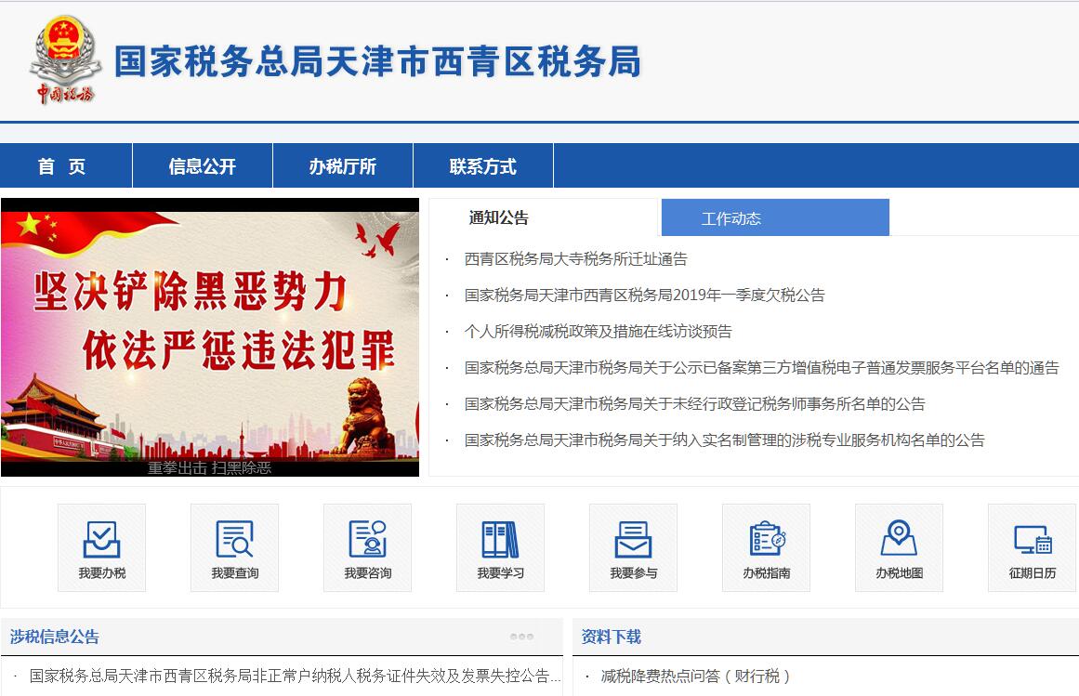Open the 2019年一季度欠税公告 link
Screen dimensions: 1079x696
pos(644,295)
